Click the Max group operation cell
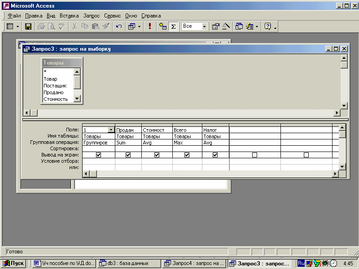The width and height of the screenshot is (359, 269). click(187, 143)
